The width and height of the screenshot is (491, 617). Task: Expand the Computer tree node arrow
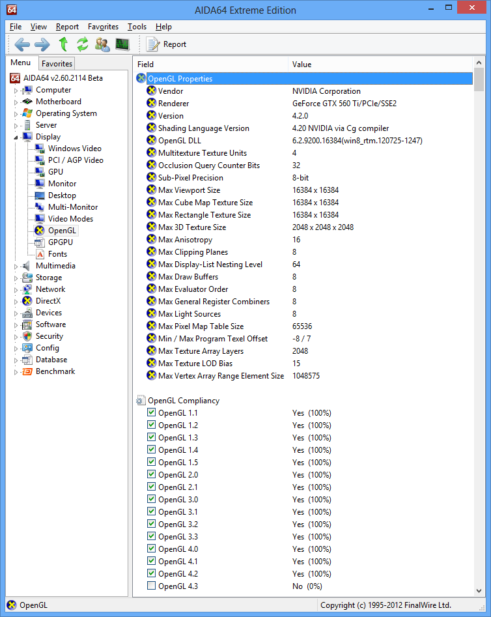16,91
